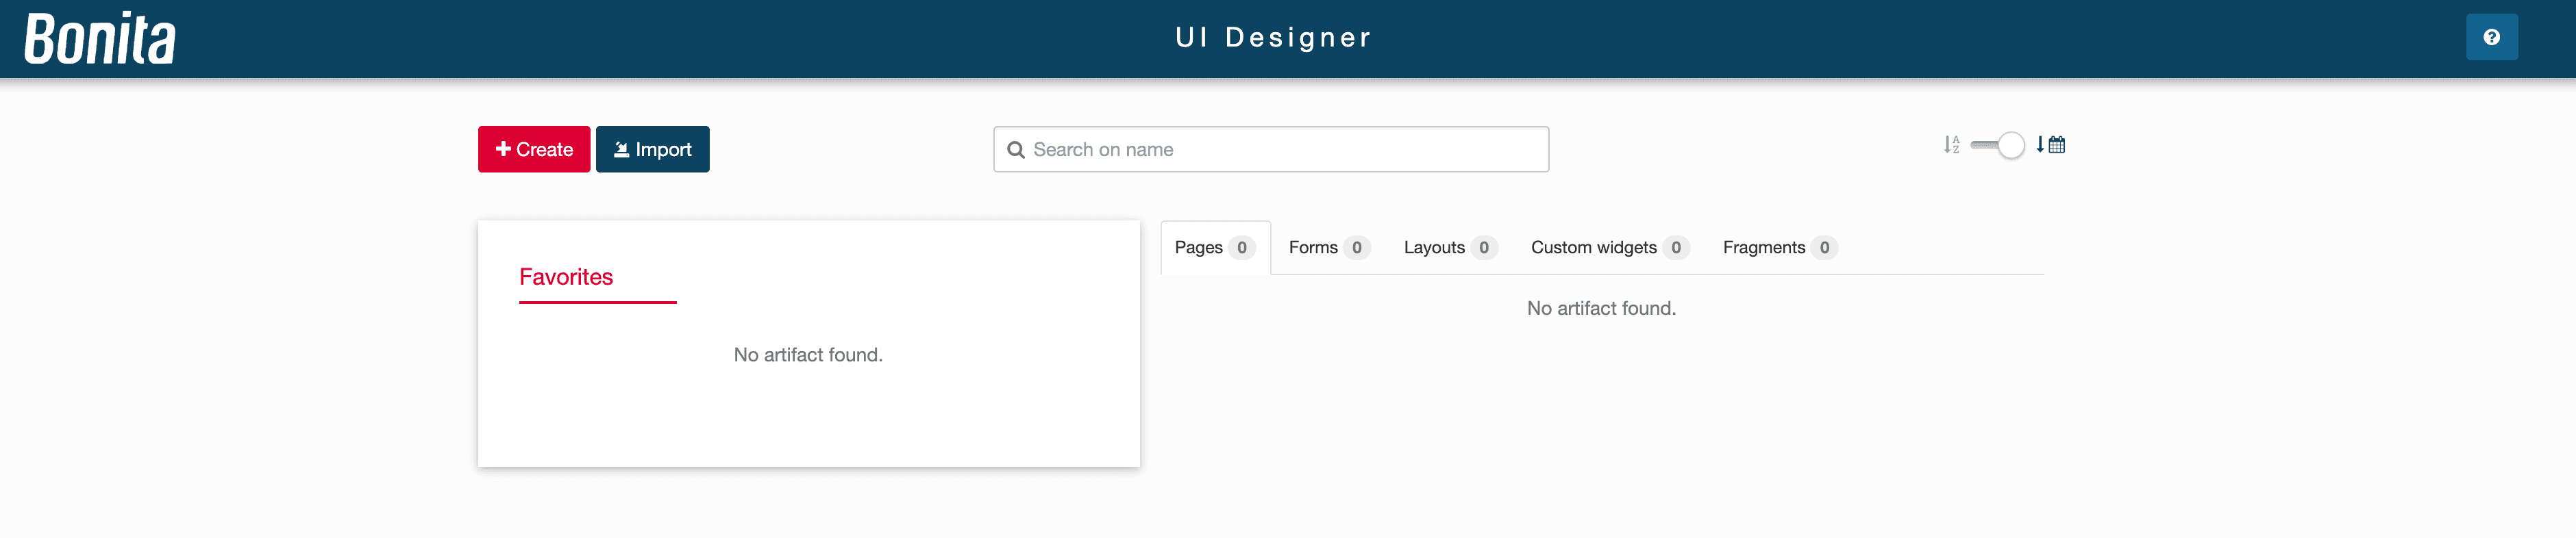The height and width of the screenshot is (538, 2576).
Task: Click the sort by date calendar icon
Action: point(2050,145)
